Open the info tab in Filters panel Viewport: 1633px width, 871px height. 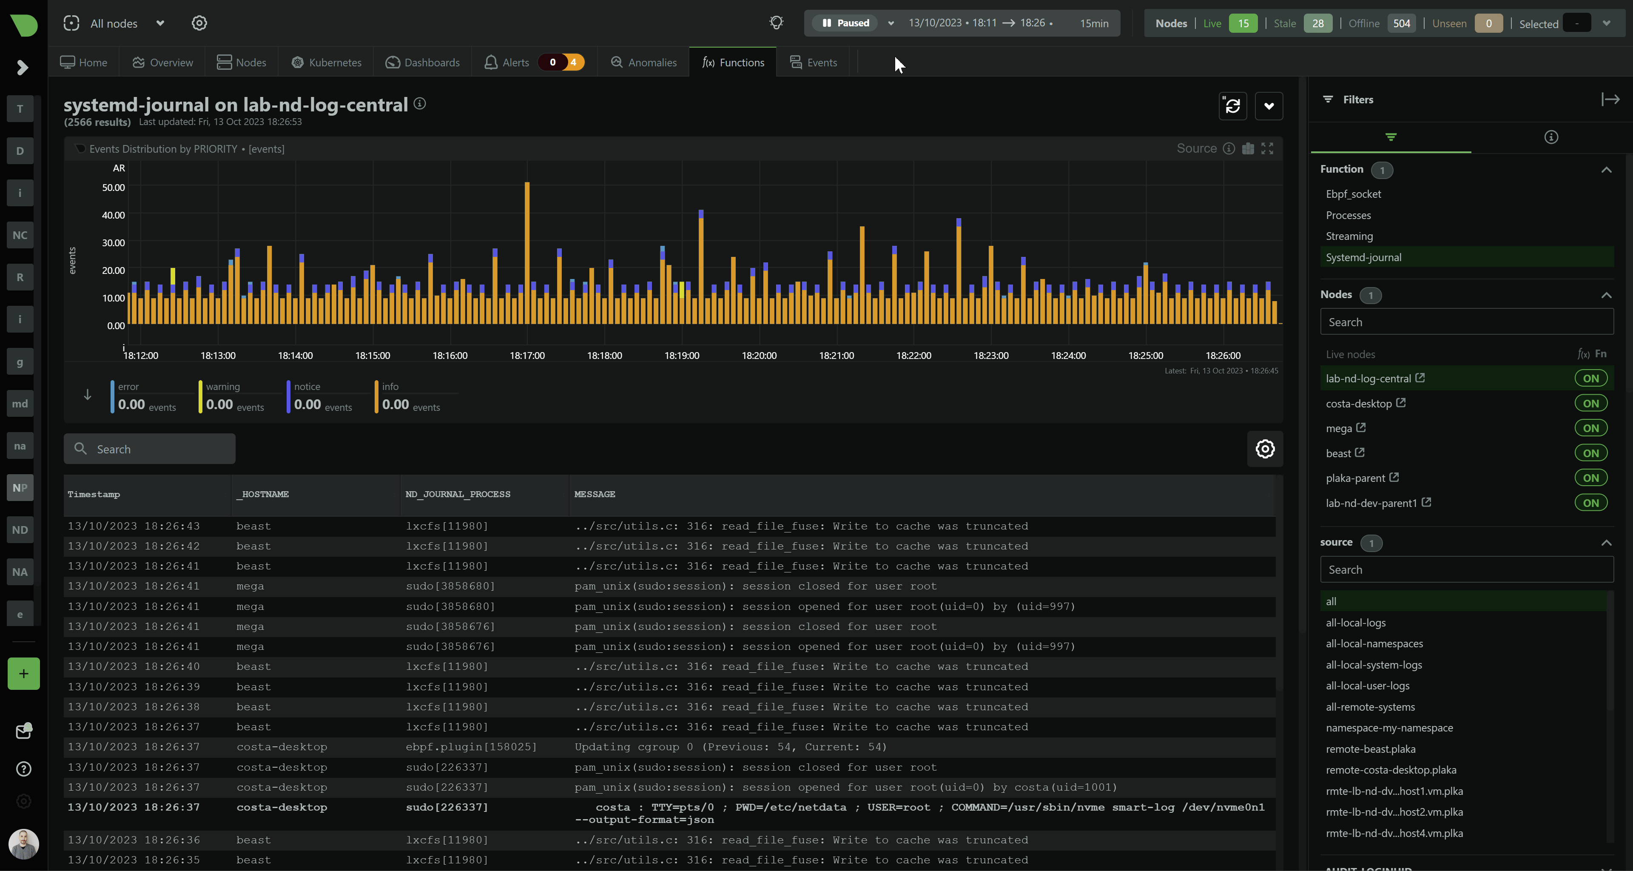(1550, 137)
